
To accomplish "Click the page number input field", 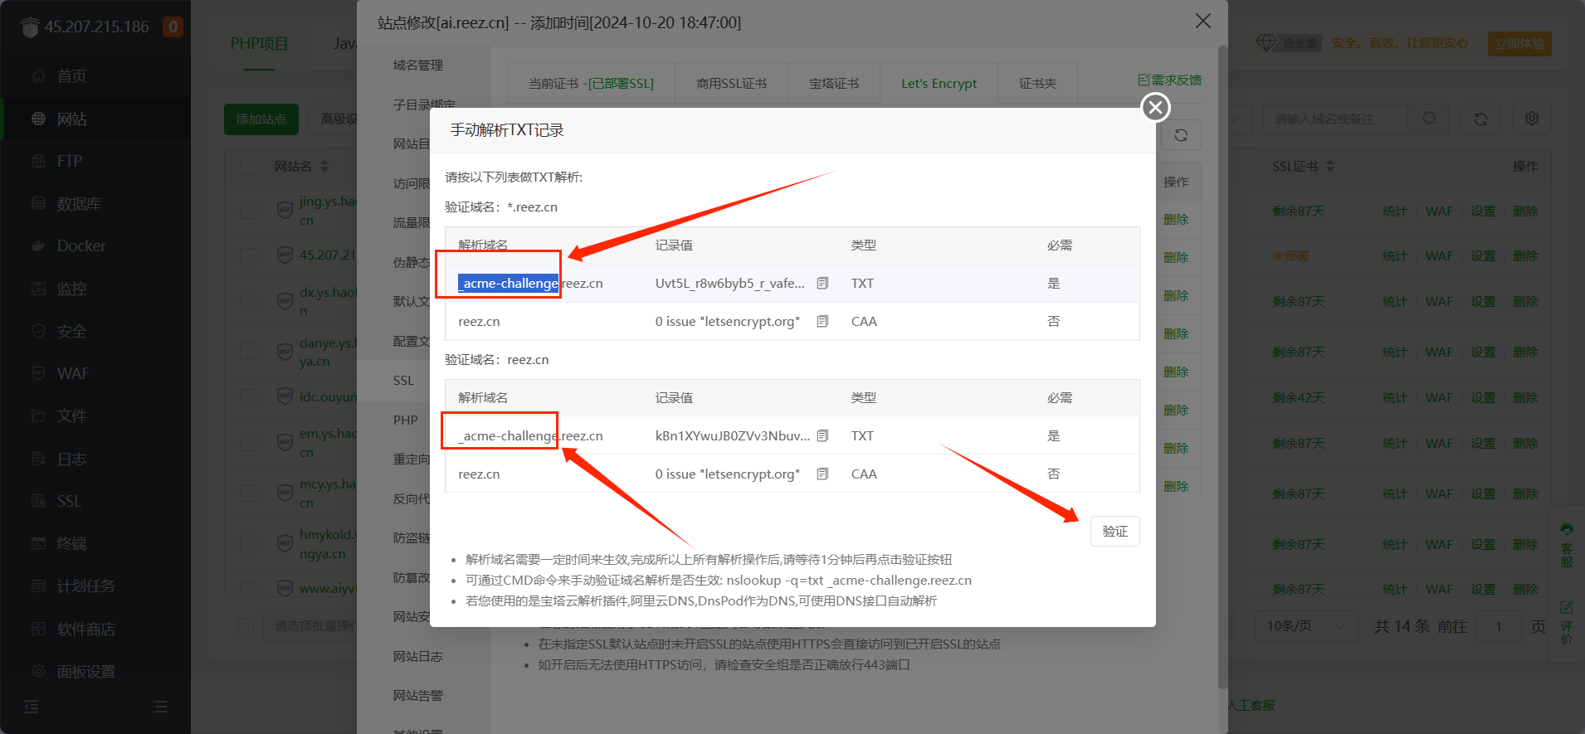I will [x=1499, y=626].
